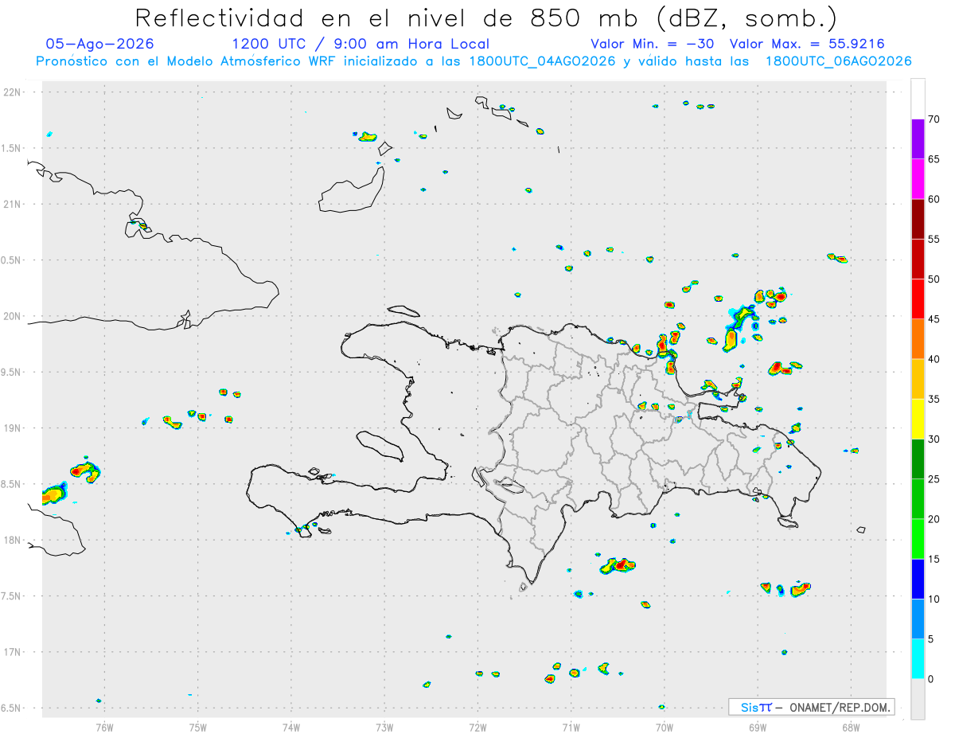The height and width of the screenshot is (738, 955).
Task: Click the '19N' latitude axis label
Action: point(14,428)
